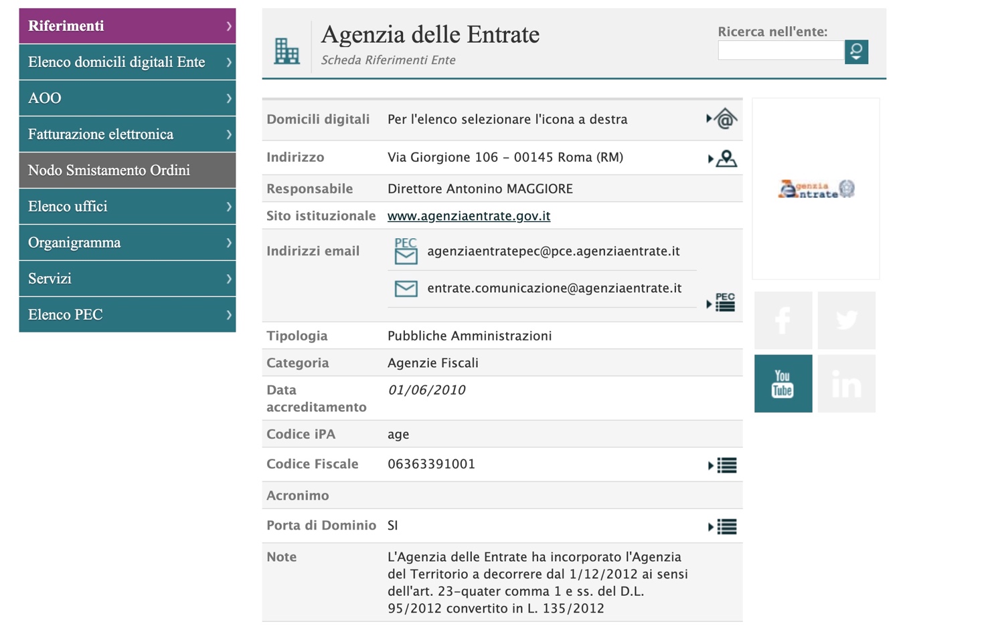Screen dimensions: 986x640
Task: Click the Porta di Dominio value SI
Action: [x=393, y=526]
